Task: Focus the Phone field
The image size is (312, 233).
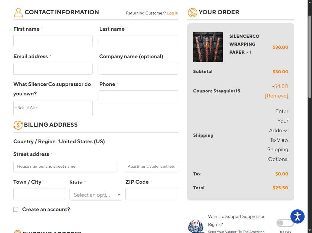Action: [x=139, y=96]
